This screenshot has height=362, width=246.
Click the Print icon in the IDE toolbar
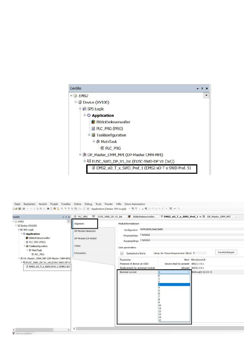coord(24,209)
